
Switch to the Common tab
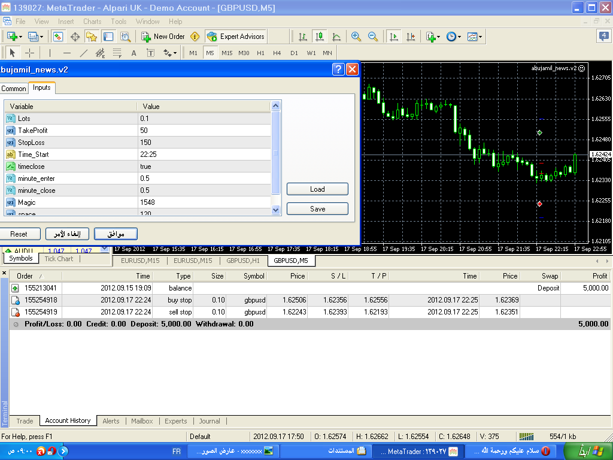coord(14,89)
